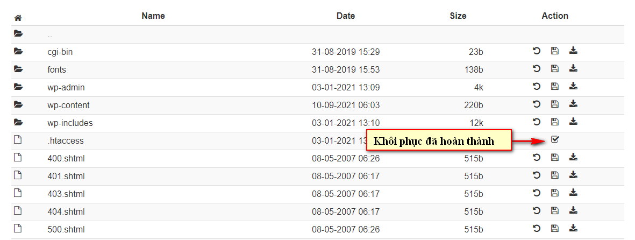Click the Name column header
Image resolution: width=635 pixels, height=240 pixels.
(153, 16)
